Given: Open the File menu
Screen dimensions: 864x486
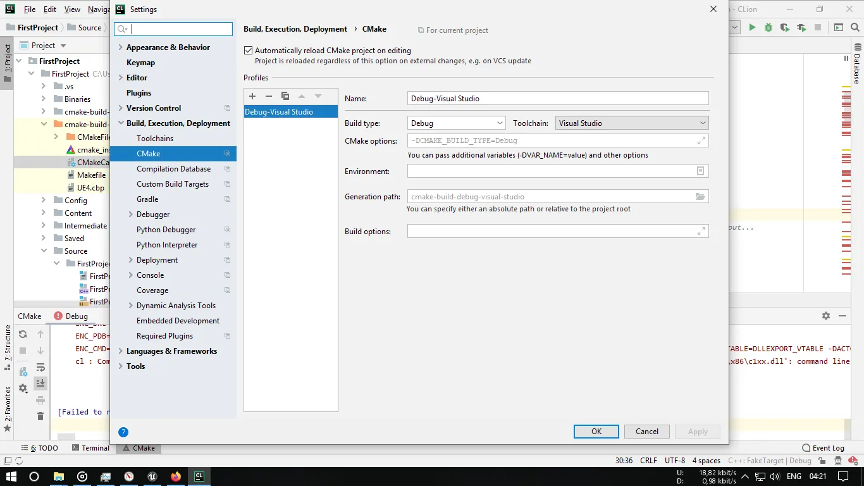Looking at the screenshot, I should (30, 9).
